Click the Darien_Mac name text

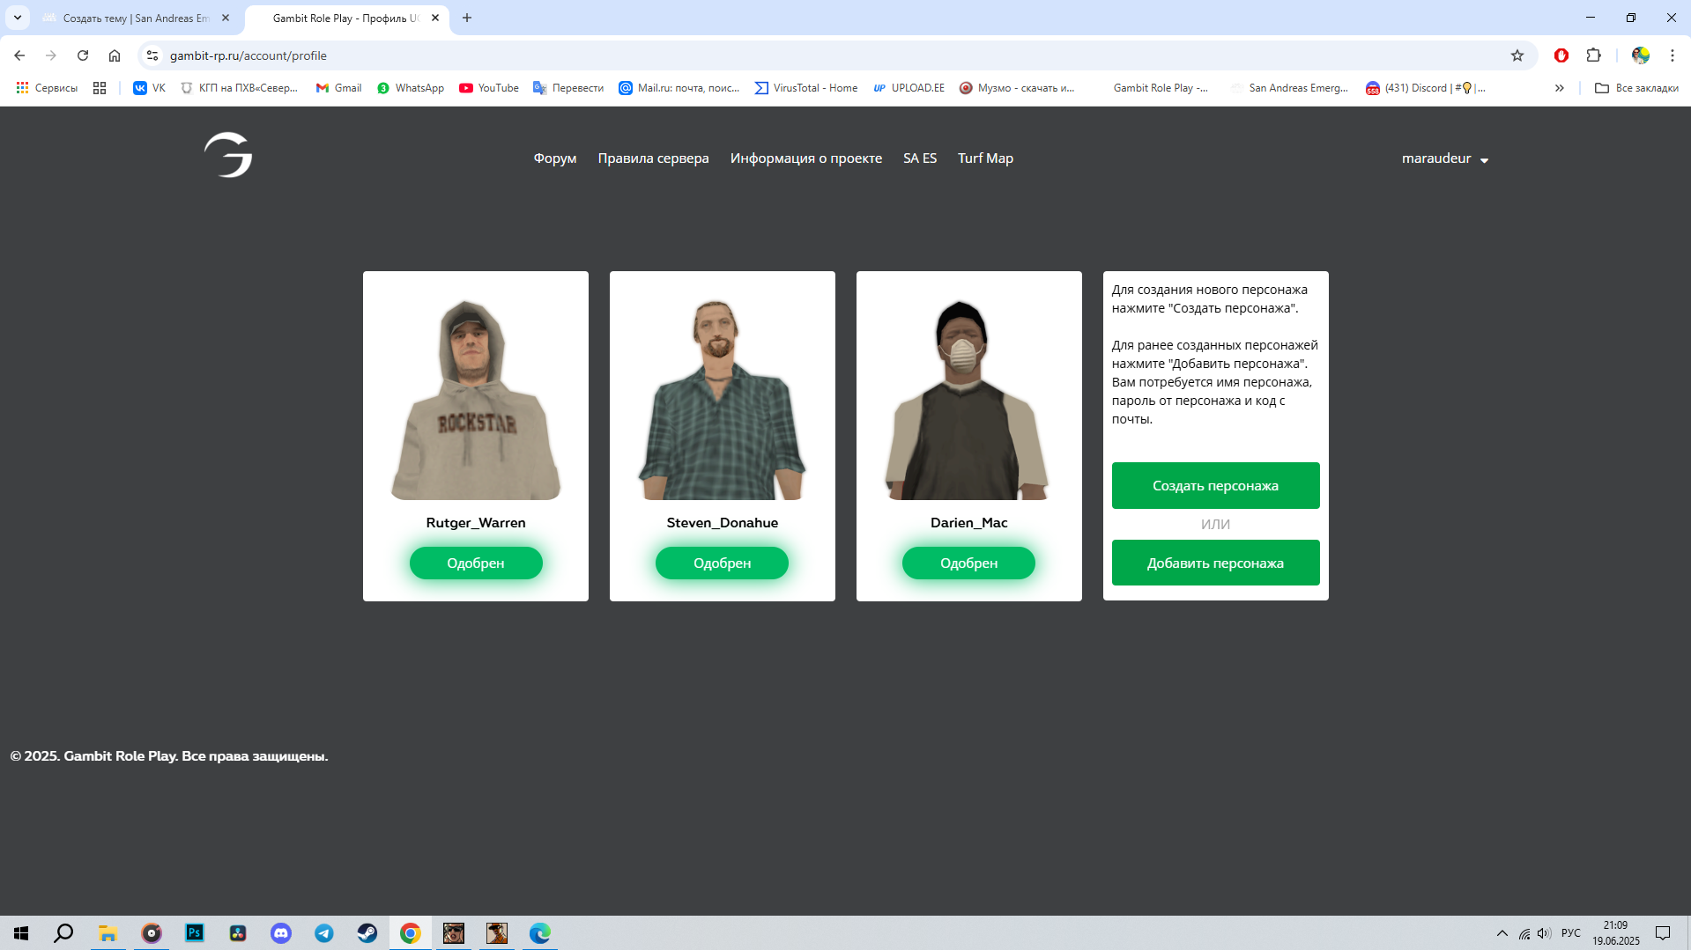tap(968, 523)
